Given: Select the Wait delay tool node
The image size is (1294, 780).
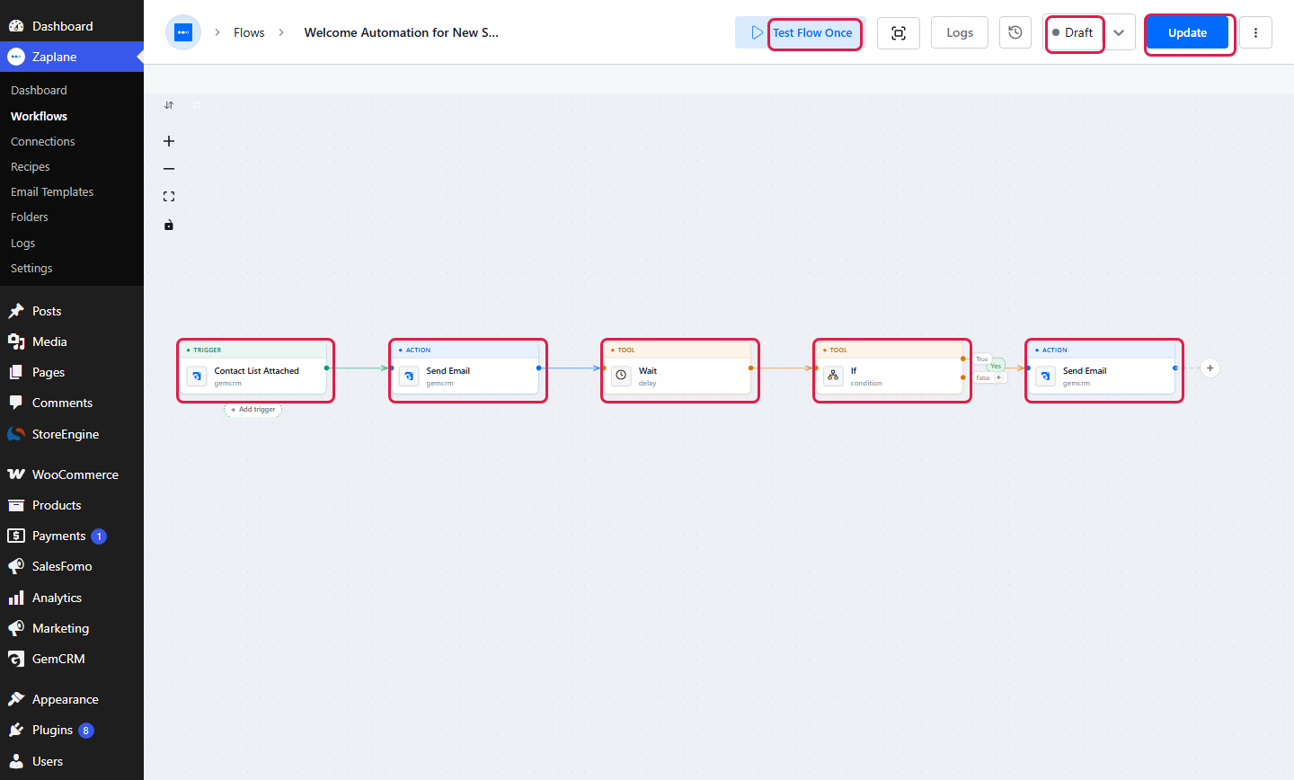Looking at the screenshot, I should 680,371.
